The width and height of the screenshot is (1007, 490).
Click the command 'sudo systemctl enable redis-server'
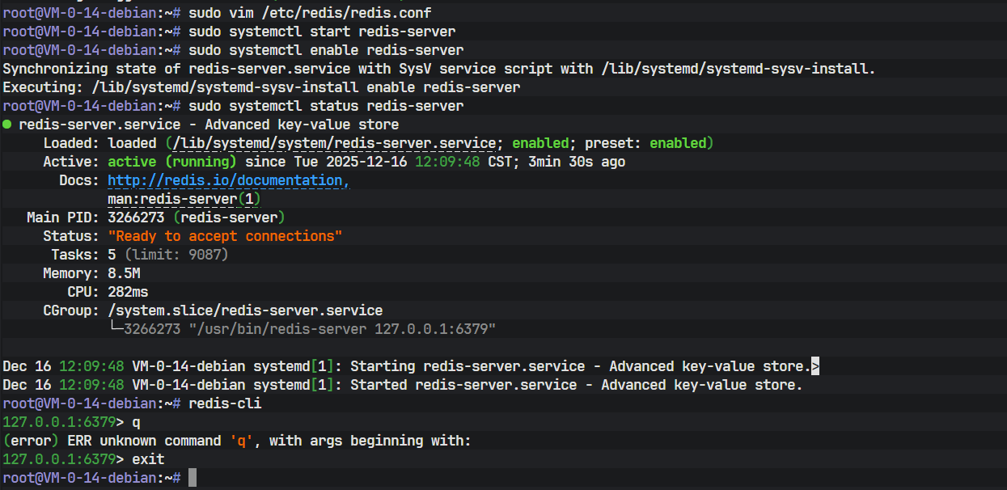[x=326, y=50]
